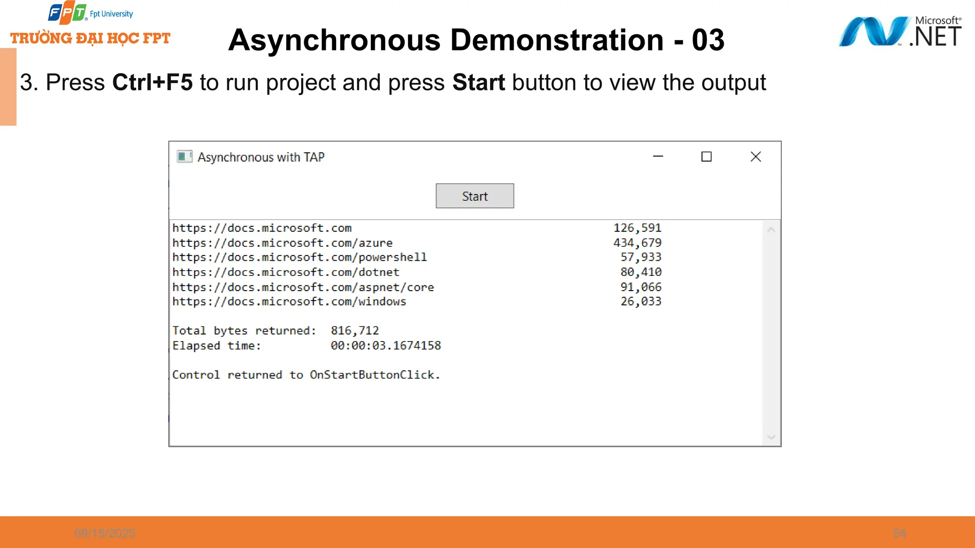Click the byte count 434,679
This screenshot has width=975, height=548.
637,243
